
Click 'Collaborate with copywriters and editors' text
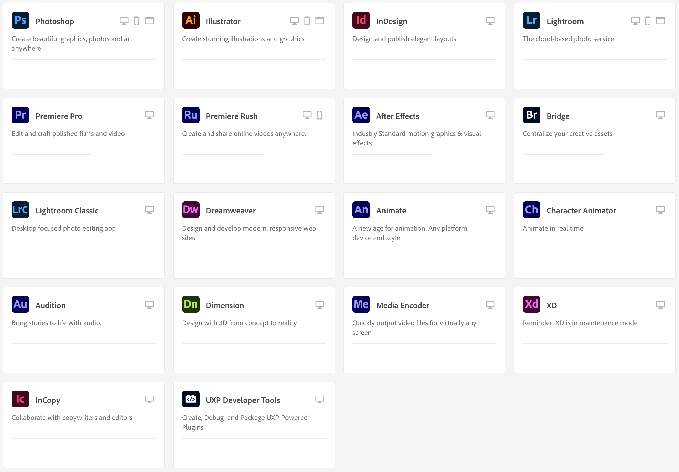click(72, 418)
